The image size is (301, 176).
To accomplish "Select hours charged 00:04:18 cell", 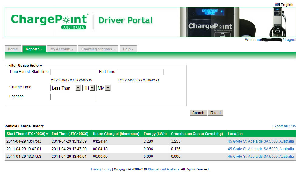I will click(117, 149).
